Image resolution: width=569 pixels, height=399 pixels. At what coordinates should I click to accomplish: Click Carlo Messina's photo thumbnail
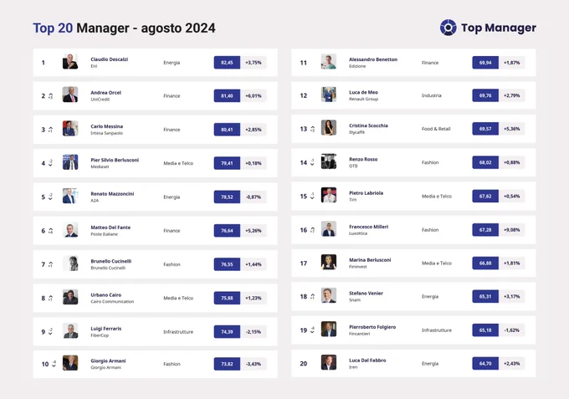70,129
